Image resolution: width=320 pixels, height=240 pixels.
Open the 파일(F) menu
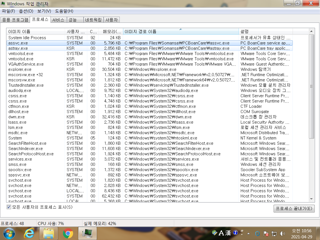(x=8, y=11)
